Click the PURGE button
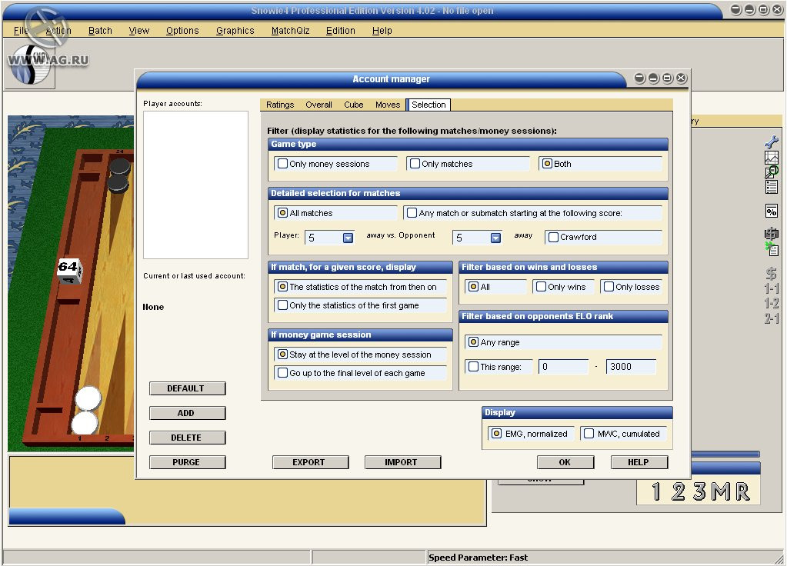787x566 pixels. click(x=187, y=462)
